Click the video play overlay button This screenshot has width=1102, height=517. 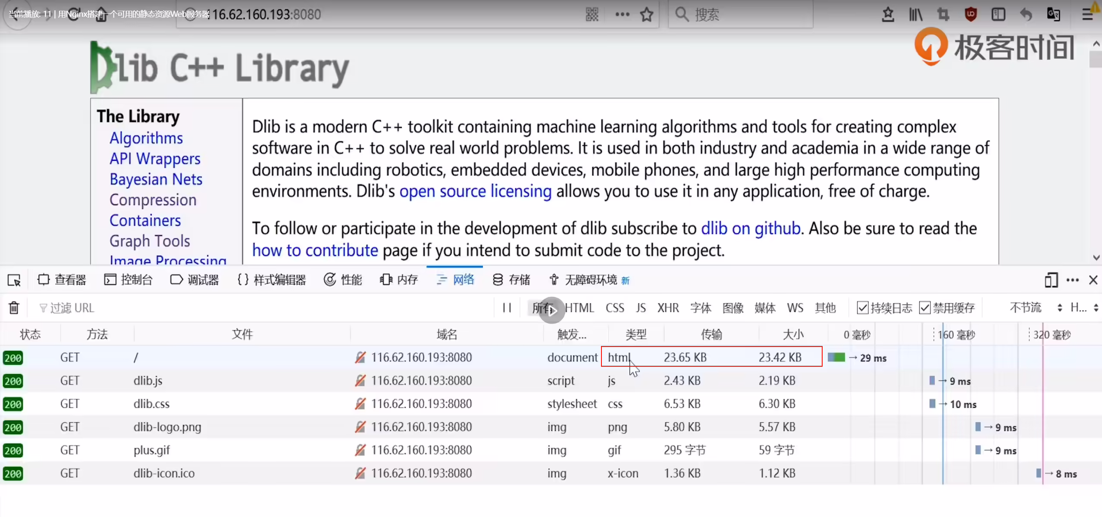click(x=552, y=310)
